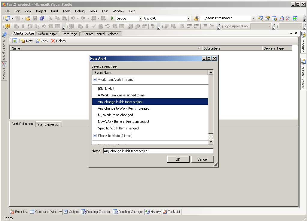
Task: Open Undo history dropdown arrow
Action: click(x=78, y=18)
